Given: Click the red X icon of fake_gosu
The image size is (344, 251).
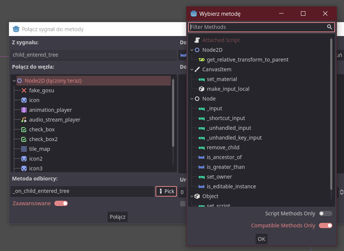Looking at the screenshot, I should click(24, 90).
